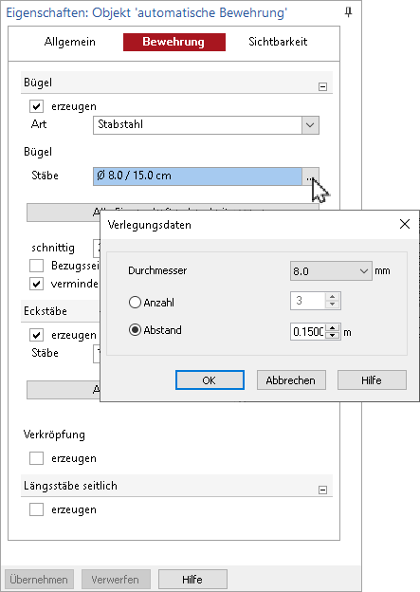Select the Anzahl radio button
420x592 pixels.
[135, 302]
